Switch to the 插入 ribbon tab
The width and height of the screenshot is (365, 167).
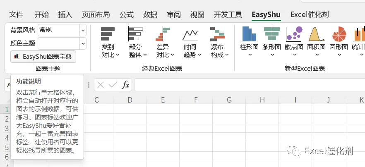tap(65, 14)
